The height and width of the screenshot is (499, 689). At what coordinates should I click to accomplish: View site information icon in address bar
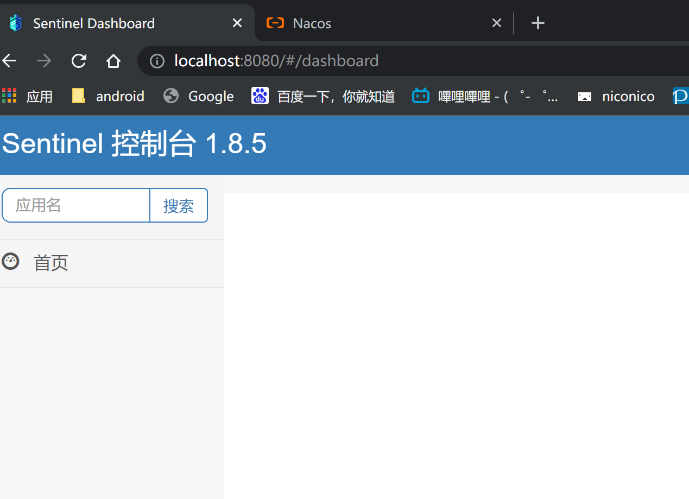click(157, 61)
